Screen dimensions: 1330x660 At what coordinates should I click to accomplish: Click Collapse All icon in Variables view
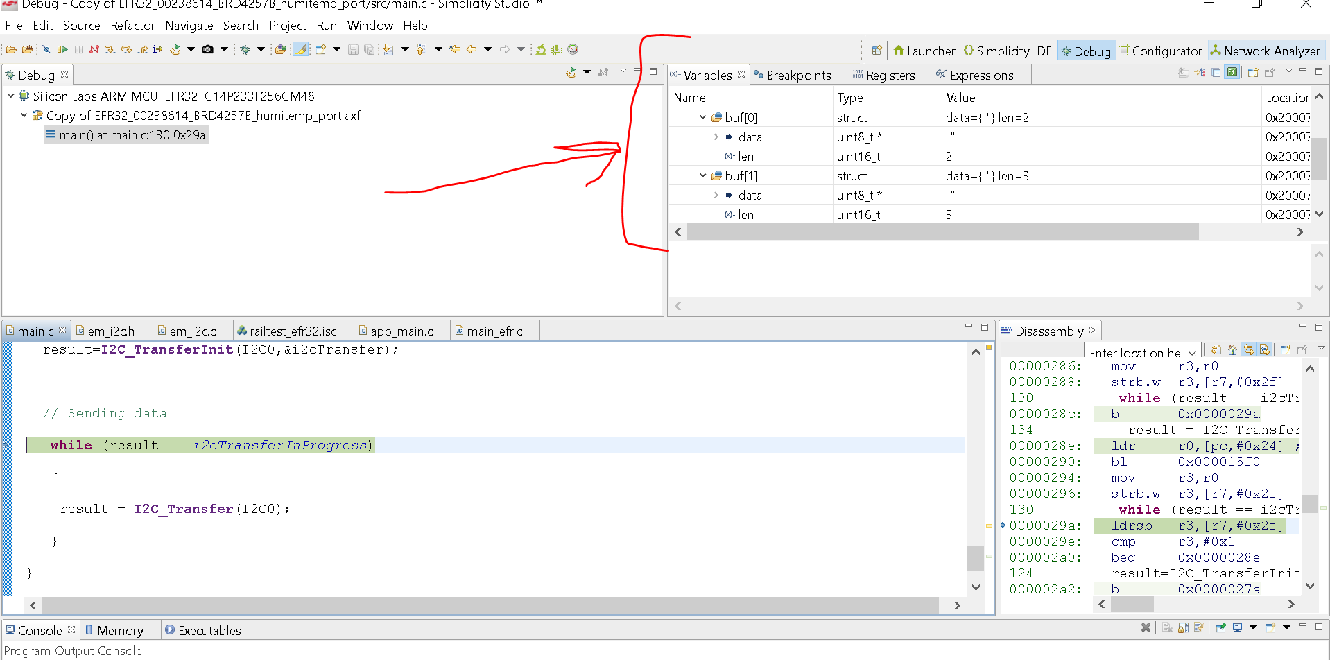click(1216, 72)
